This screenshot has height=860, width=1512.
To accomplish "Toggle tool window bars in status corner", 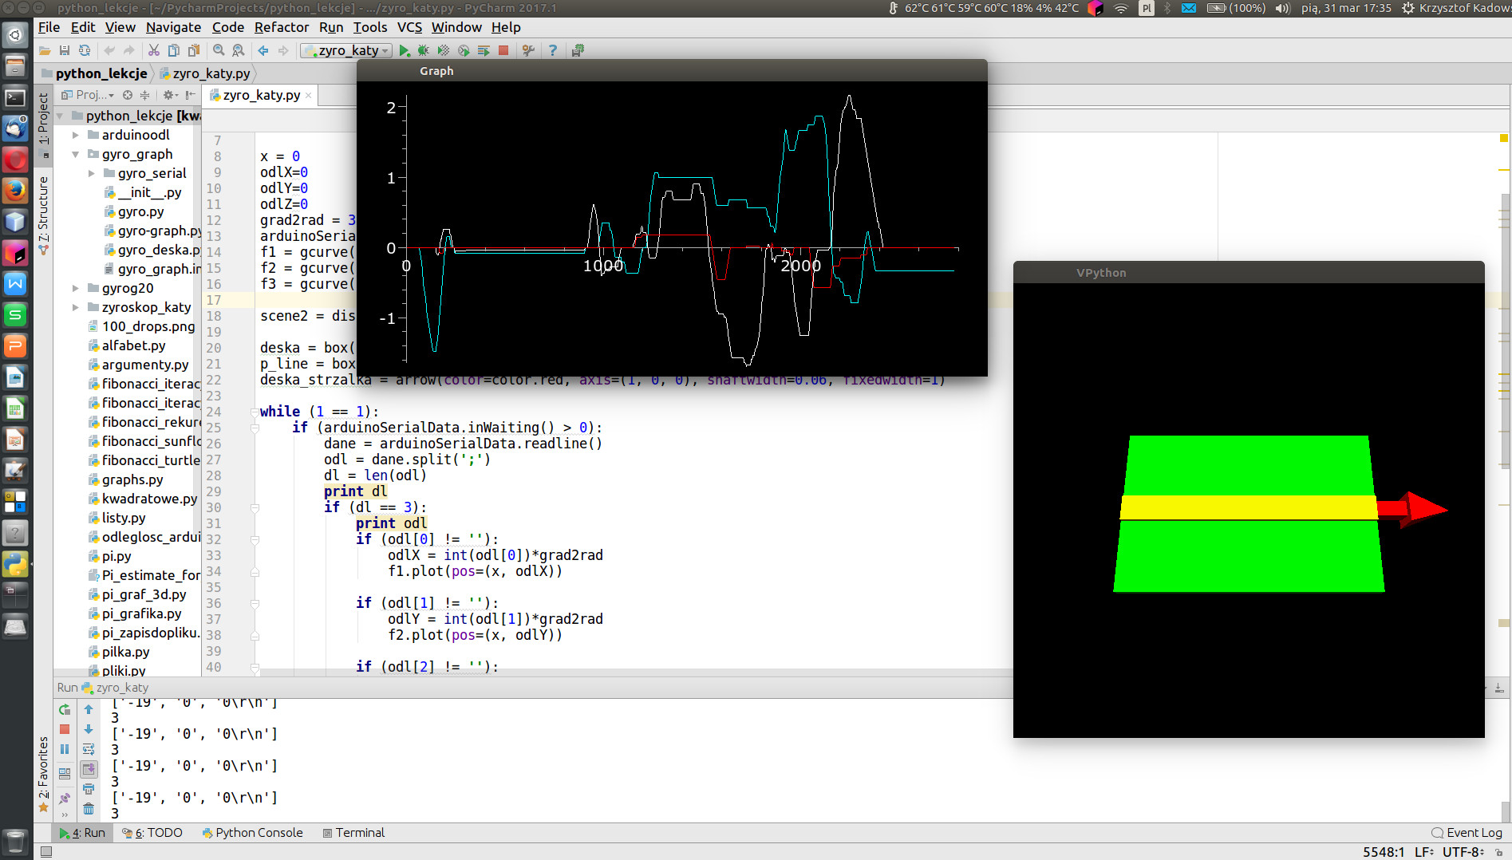I will click(x=46, y=852).
